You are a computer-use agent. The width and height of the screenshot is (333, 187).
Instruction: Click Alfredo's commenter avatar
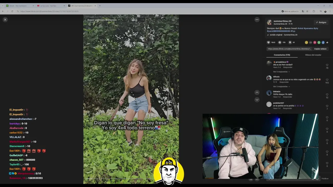pos(269,78)
